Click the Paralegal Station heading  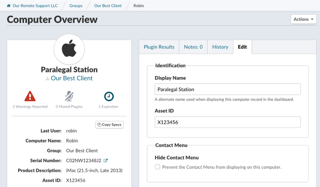point(69,70)
